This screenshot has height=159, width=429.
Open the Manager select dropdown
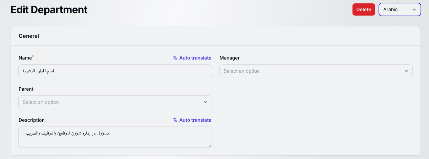[312, 71]
